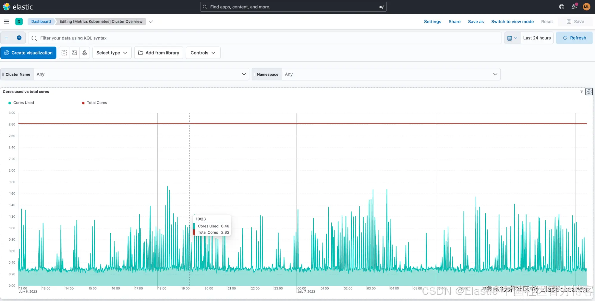
Task: Open the main navigation hamburger menu
Action: [x=7, y=22]
